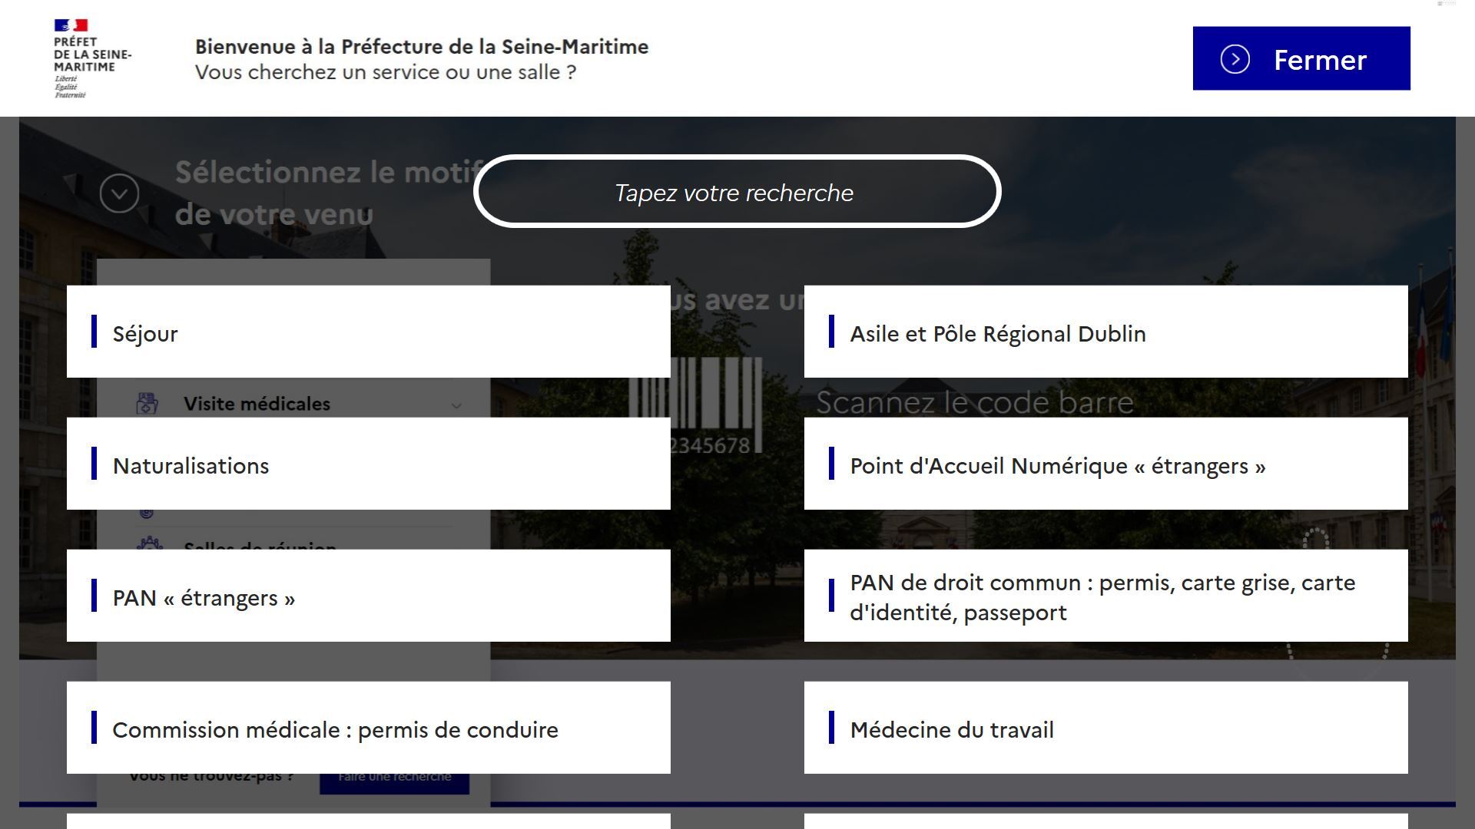Image resolution: width=1475 pixels, height=829 pixels.
Task: Click the circled arrow icon in Fermer button
Action: coord(1235,59)
